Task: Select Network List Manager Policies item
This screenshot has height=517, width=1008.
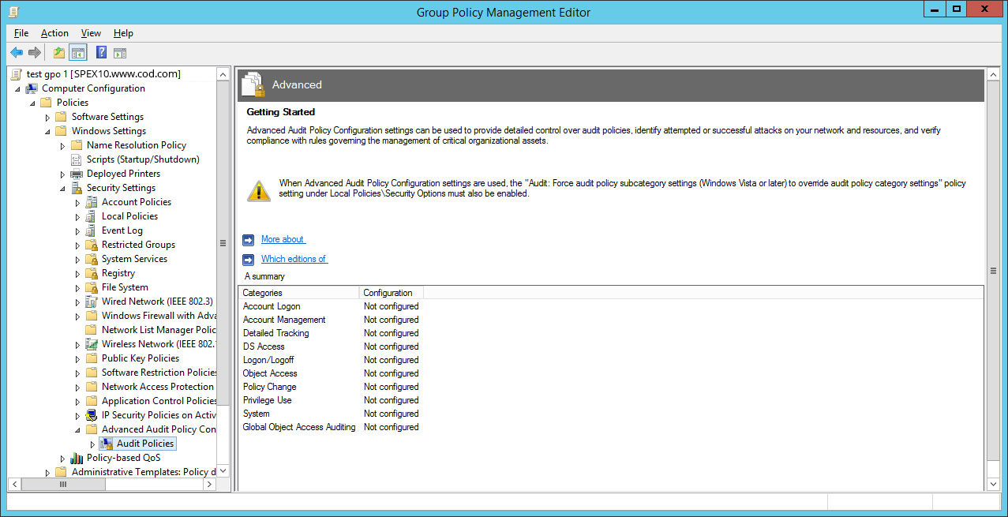Action: [x=159, y=330]
